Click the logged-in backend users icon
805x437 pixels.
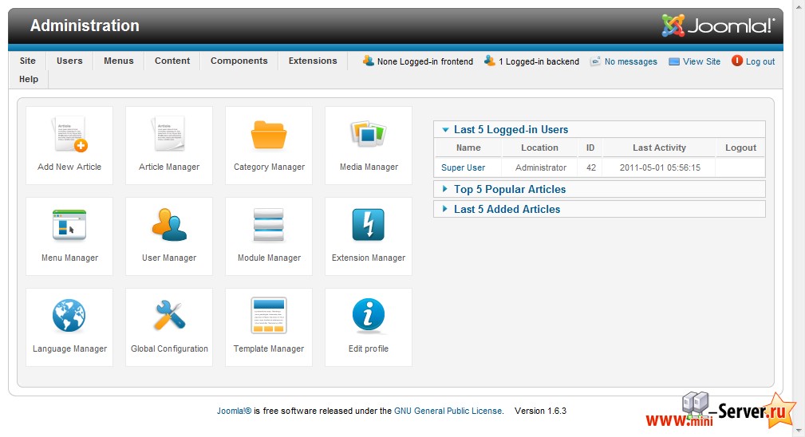[490, 61]
